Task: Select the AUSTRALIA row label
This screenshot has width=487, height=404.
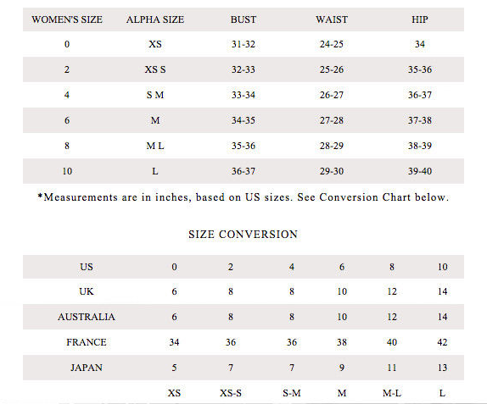Action: [x=87, y=317]
